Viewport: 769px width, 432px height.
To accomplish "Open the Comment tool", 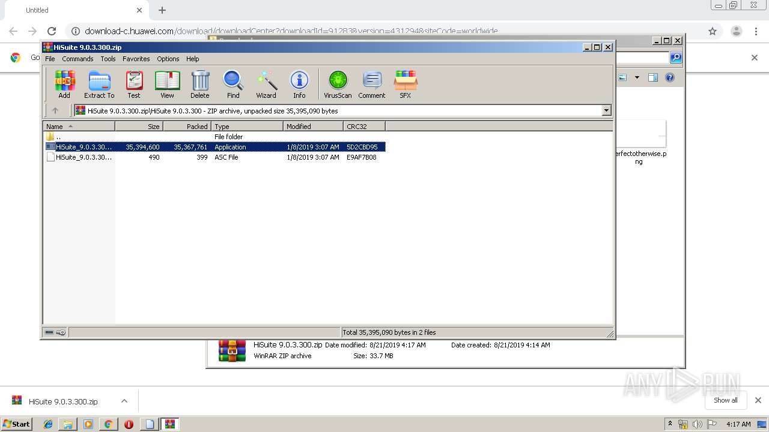I will (372, 84).
